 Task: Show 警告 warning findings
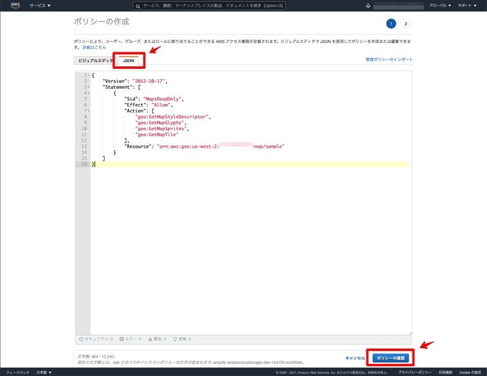pyautogui.click(x=157, y=339)
